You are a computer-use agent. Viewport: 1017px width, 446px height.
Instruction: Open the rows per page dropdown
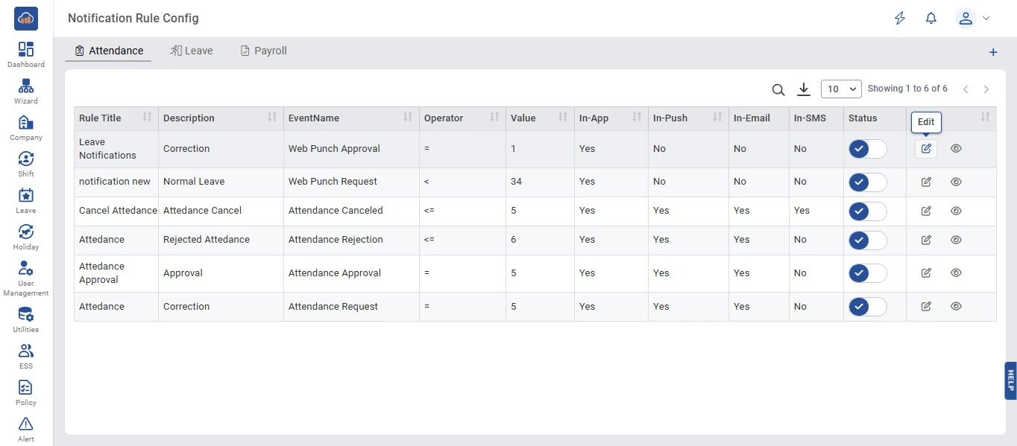click(x=841, y=89)
